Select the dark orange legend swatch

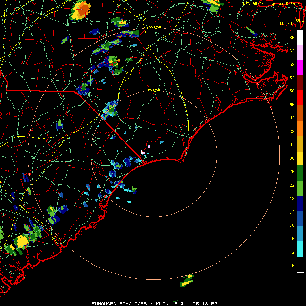(300, 113)
